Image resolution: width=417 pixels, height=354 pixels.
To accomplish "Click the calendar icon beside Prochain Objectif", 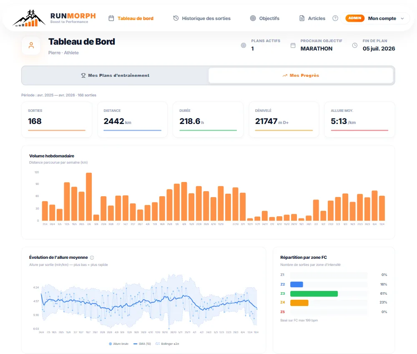I will [293, 45].
